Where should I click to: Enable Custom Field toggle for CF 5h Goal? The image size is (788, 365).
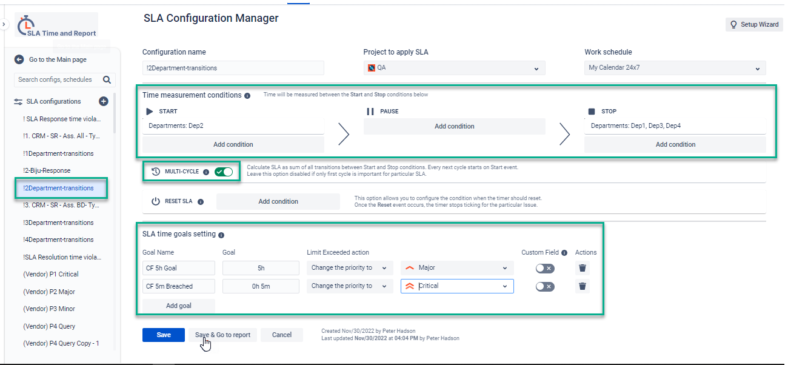tap(545, 268)
